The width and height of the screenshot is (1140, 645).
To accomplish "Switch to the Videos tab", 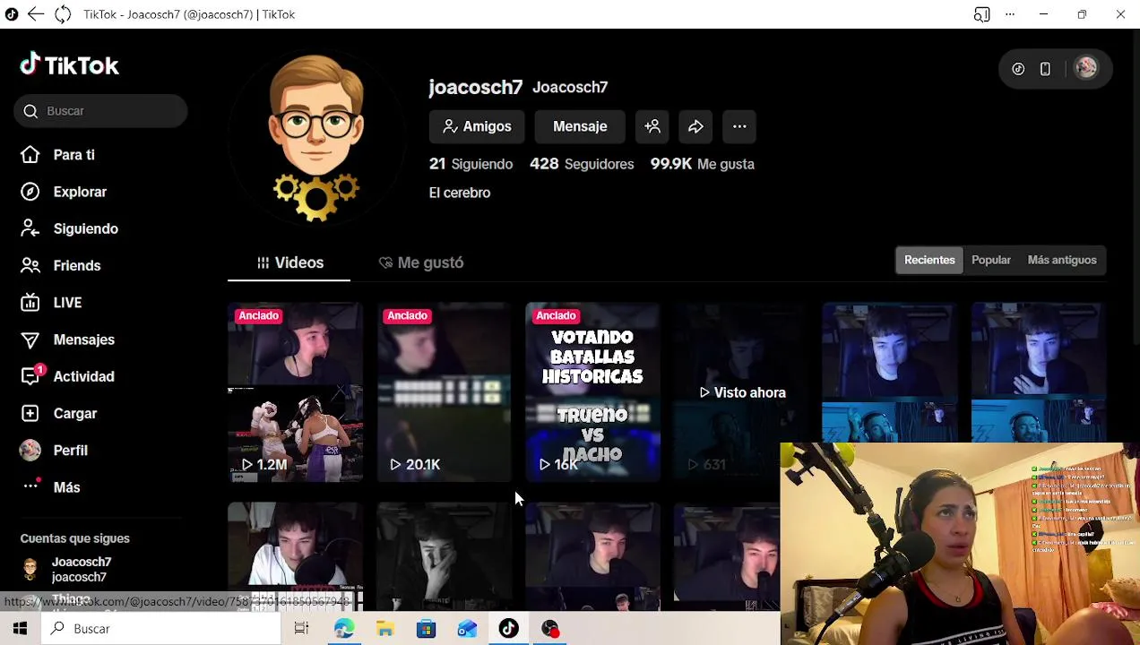I will click(x=289, y=262).
